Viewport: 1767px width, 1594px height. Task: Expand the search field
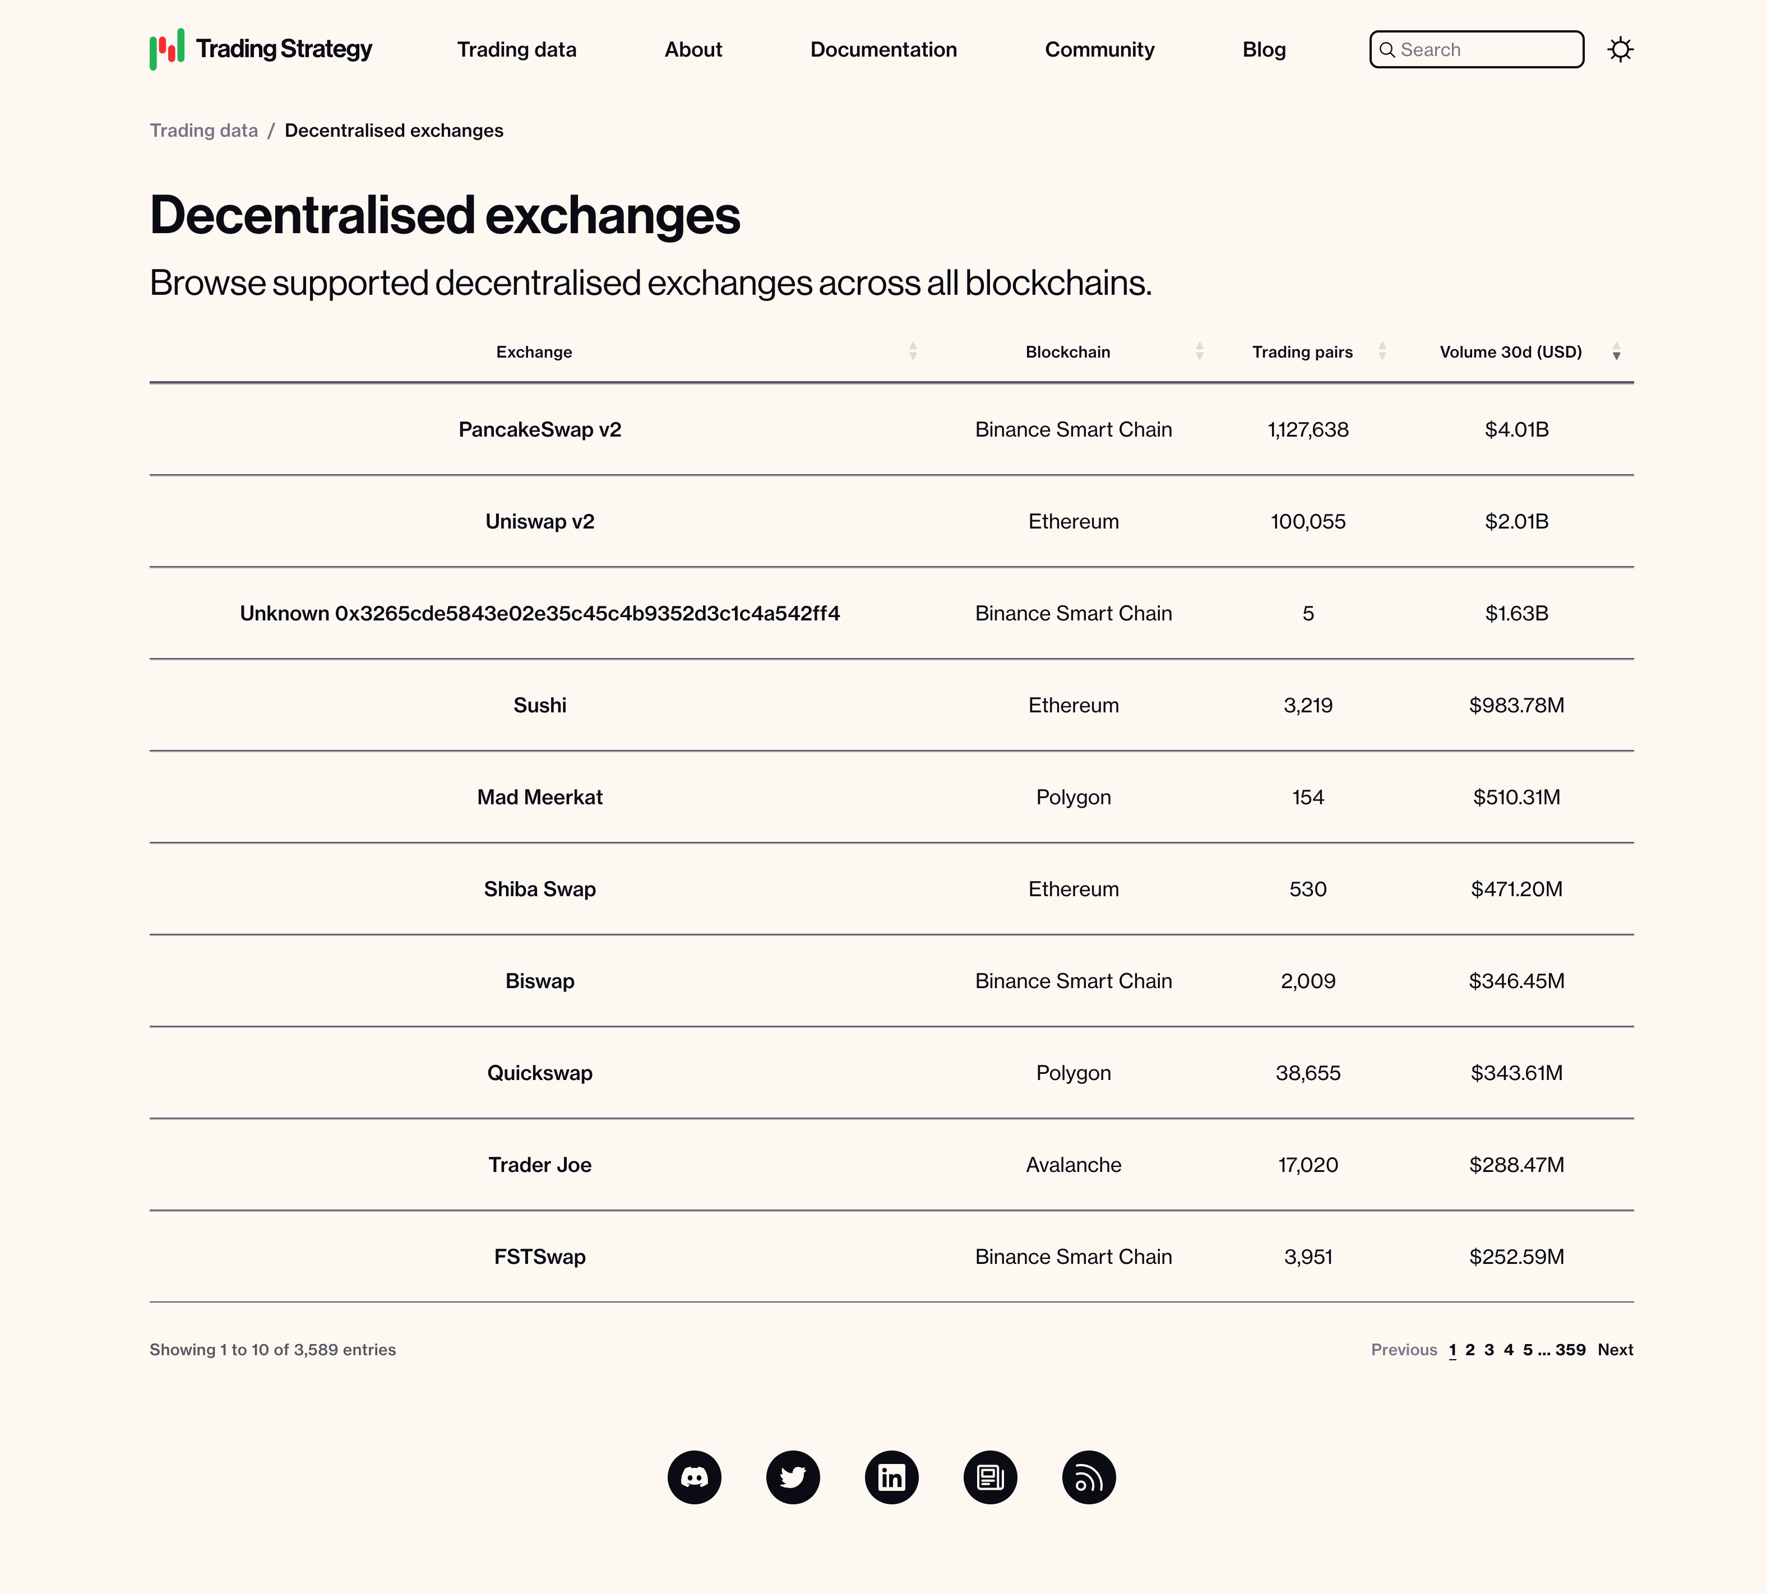click(x=1476, y=50)
